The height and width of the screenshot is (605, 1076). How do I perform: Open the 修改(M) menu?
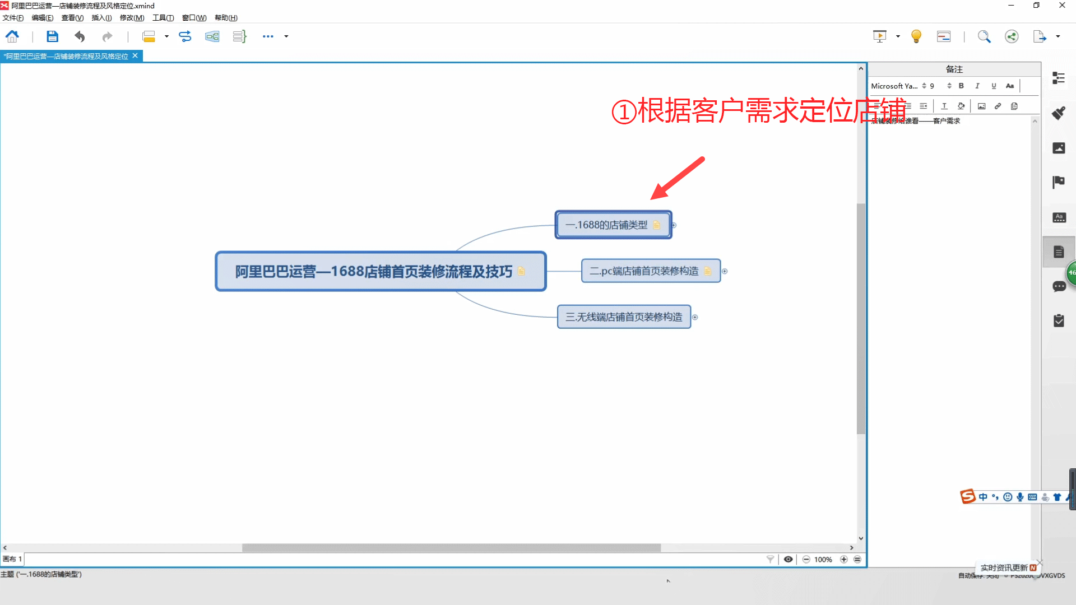(x=132, y=18)
